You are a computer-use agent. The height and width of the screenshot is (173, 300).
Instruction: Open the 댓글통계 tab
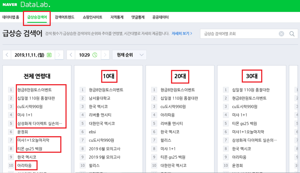138,17
